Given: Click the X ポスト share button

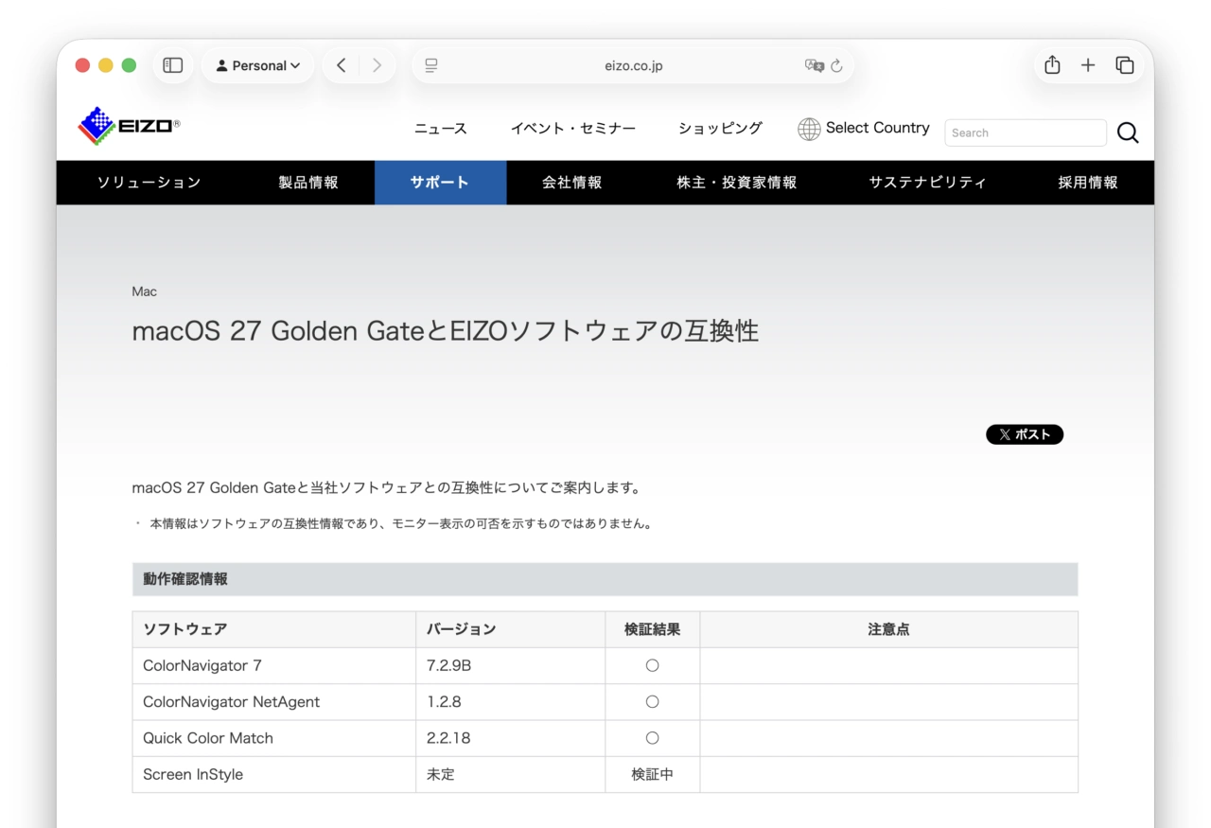Looking at the screenshot, I should click(1025, 434).
